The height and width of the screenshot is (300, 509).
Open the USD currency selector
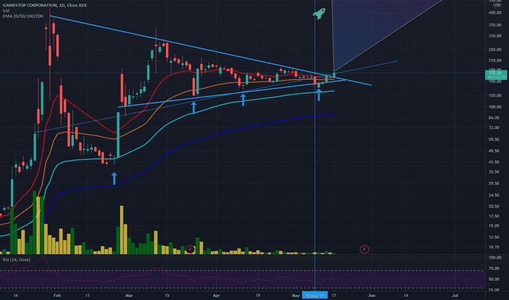(497, 5)
